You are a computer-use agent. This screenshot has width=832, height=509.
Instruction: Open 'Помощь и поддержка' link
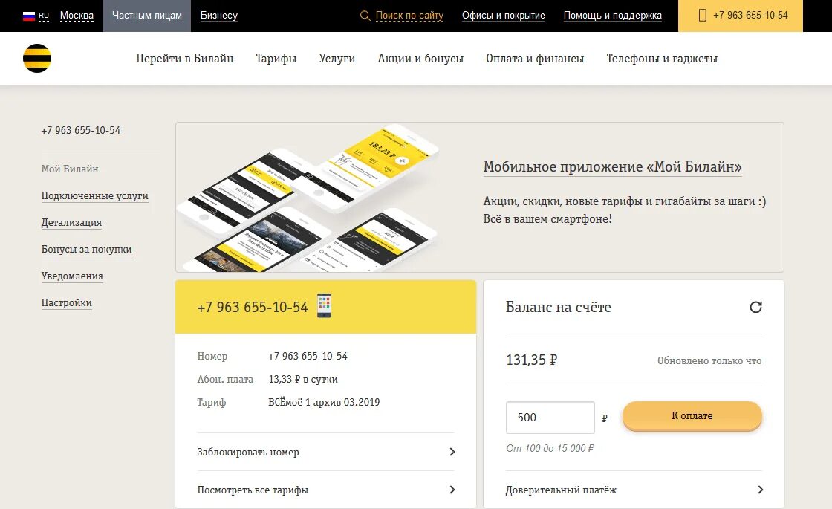(612, 16)
